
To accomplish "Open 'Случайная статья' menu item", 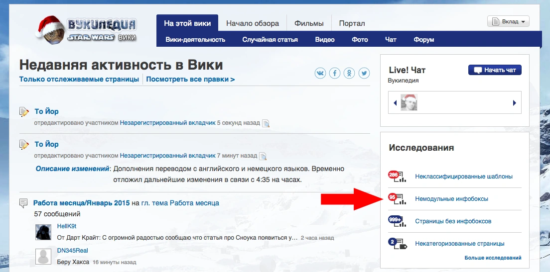I will pyautogui.click(x=270, y=40).
